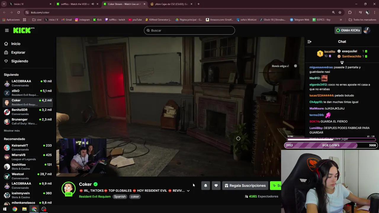Viewport: 379px width, 213px height.
Task: Click the Coker channel name
Action: 85,184
